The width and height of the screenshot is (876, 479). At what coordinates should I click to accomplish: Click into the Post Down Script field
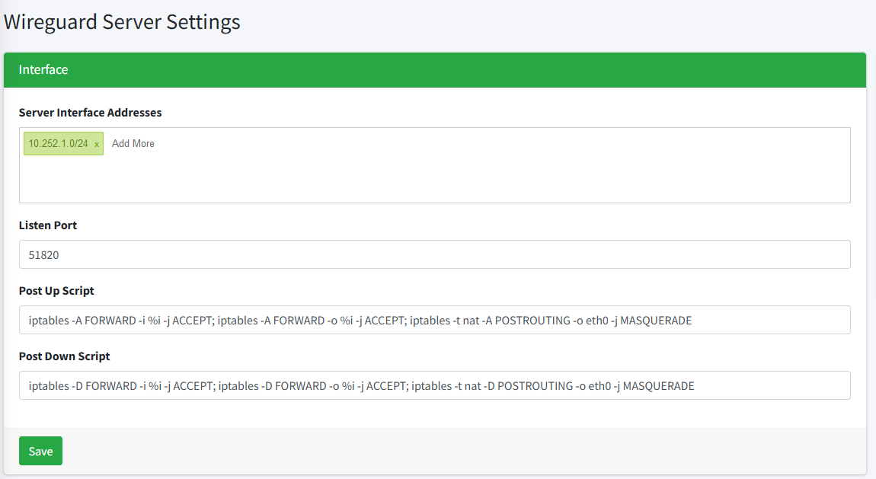pos(435,385)
